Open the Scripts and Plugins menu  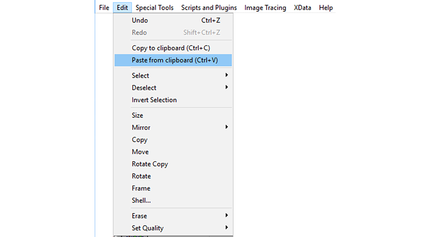(209, 7)
